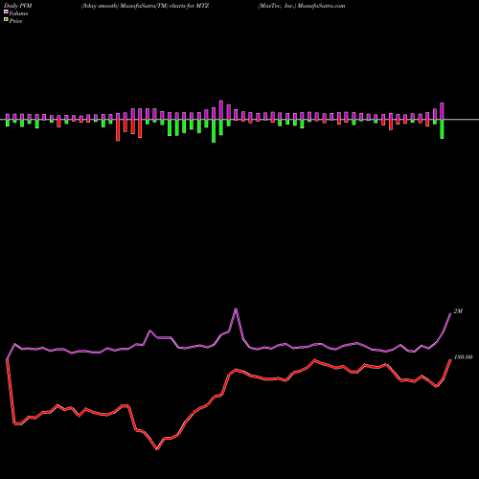Image resolution: width=479 pixels, height=479 pixels.
Task: Click the green-red Price legend swatch
Action: (6, 20)
